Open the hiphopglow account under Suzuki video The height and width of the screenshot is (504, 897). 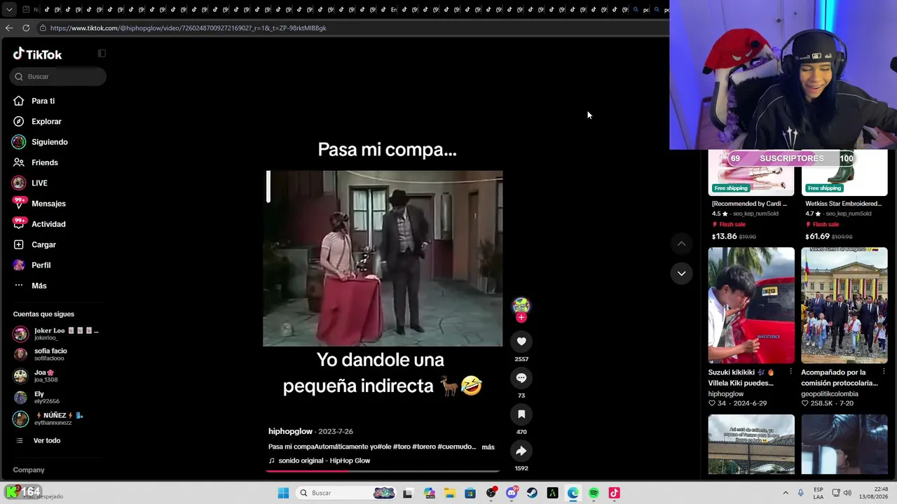726,394
